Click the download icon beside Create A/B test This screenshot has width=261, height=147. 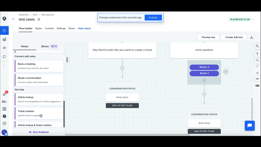(251, 37)
